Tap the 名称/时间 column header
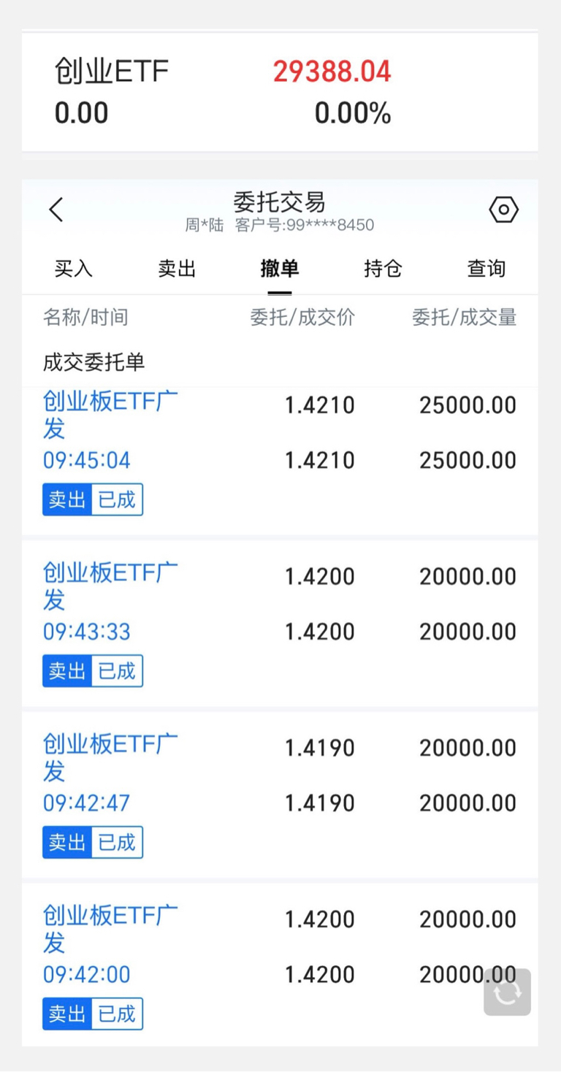This screenshot has height=1072, width=561. point(85,317)
